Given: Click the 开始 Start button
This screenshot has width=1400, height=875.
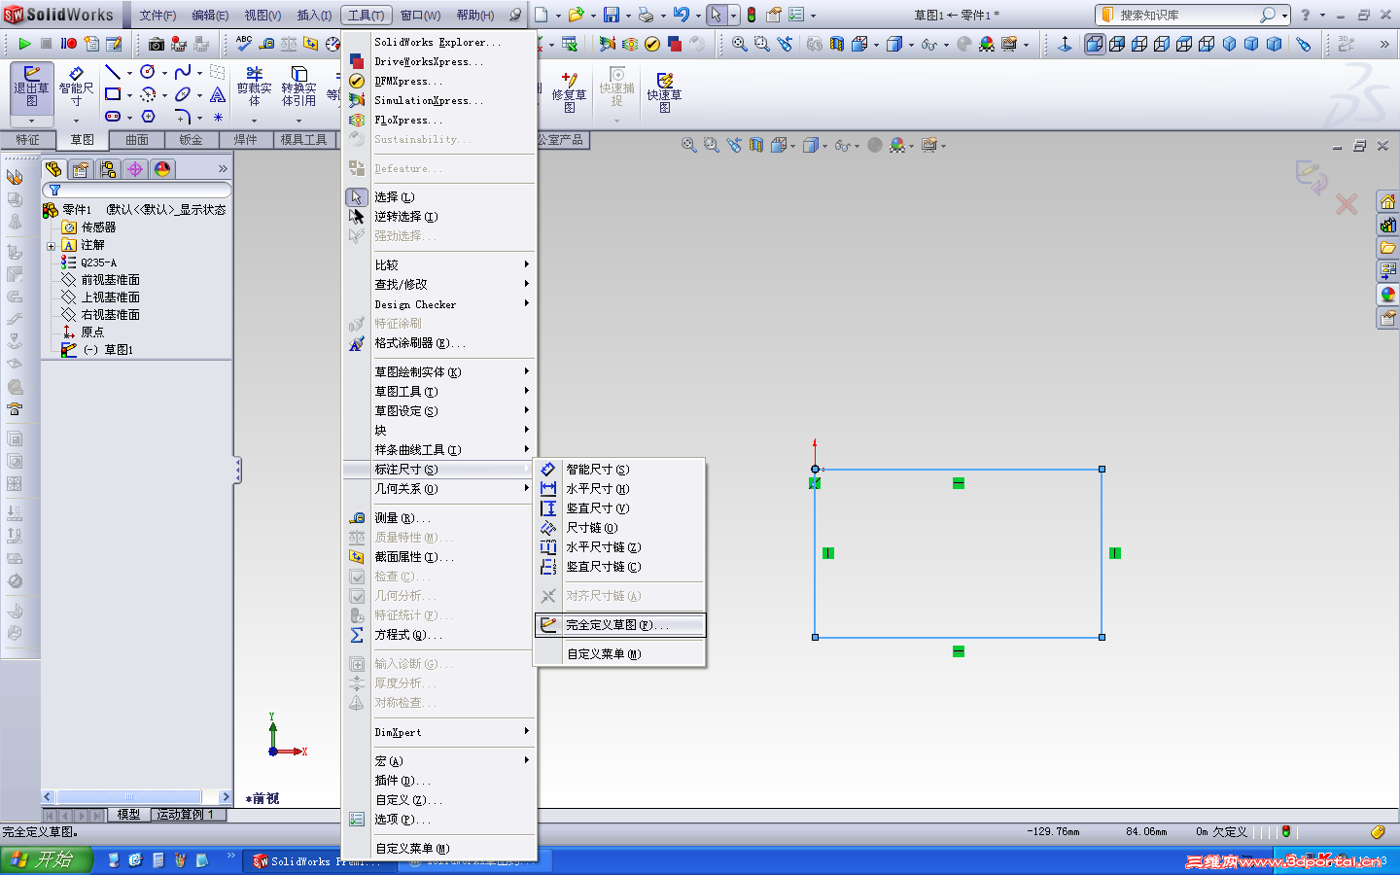Looking at the screenshot, I should pos(46,860).
